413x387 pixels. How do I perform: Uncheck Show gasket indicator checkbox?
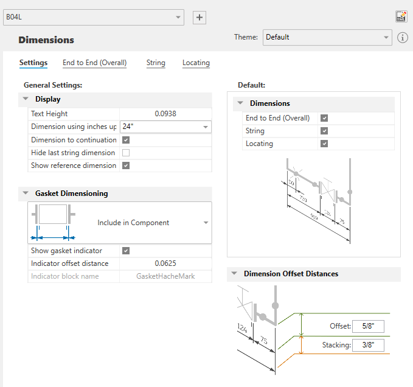pyautogui.click(x=126, y=251)
